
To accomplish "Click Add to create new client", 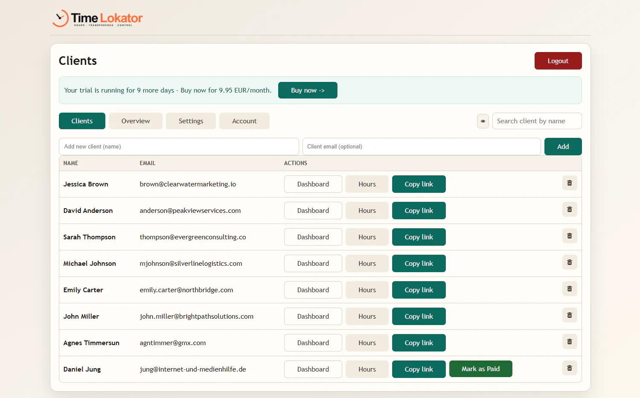I will coord(563,146).
